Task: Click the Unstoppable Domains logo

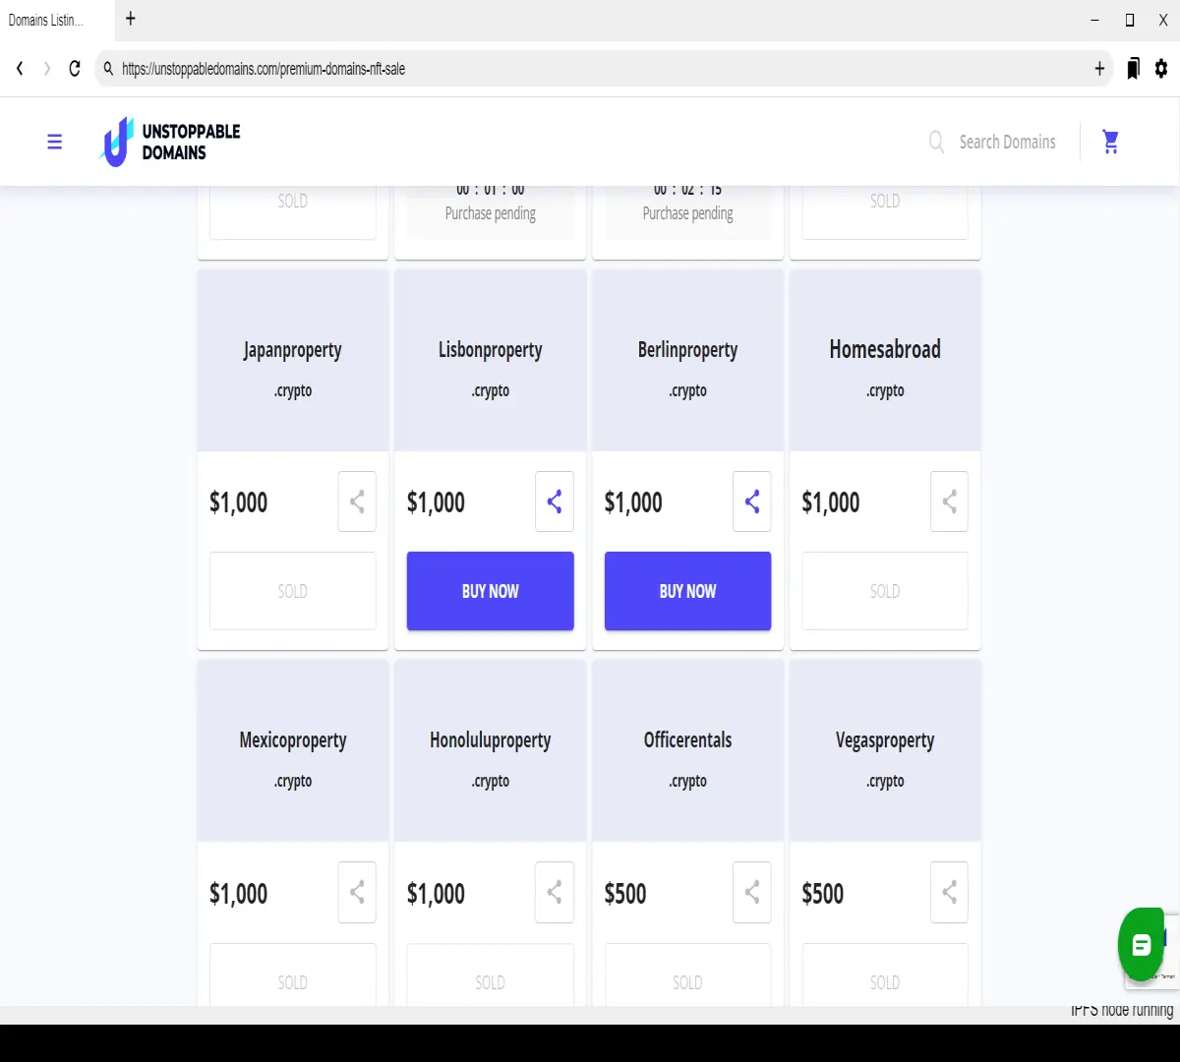Action: tap(170, 142)
